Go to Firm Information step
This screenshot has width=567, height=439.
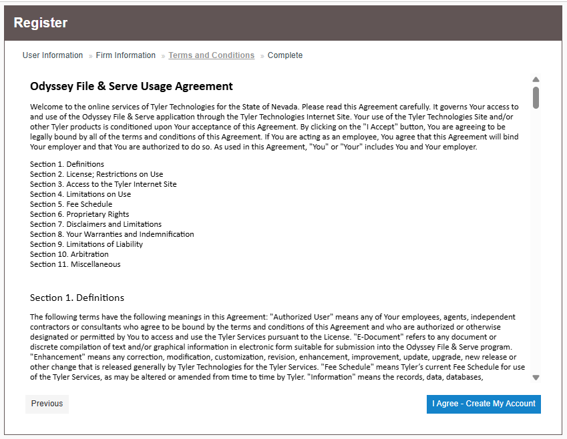pyautogui.click(x=126, y=55)
